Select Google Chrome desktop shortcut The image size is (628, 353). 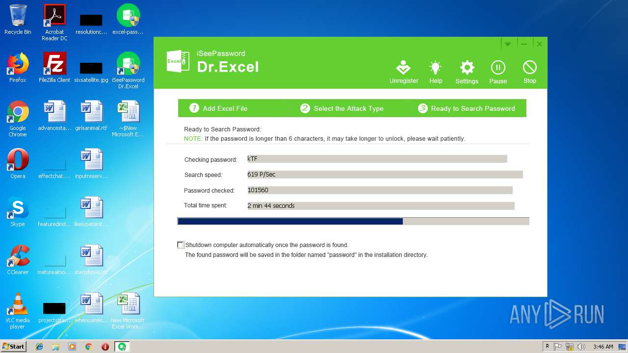pos(18,119)
